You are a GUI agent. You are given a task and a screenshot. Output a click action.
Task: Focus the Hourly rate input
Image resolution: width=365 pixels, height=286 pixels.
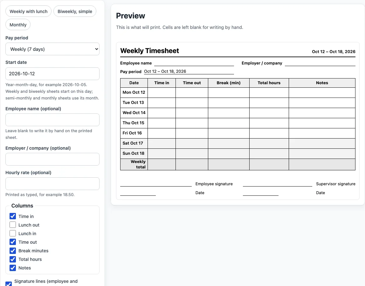pyautogui.click(x=52, y=184)
